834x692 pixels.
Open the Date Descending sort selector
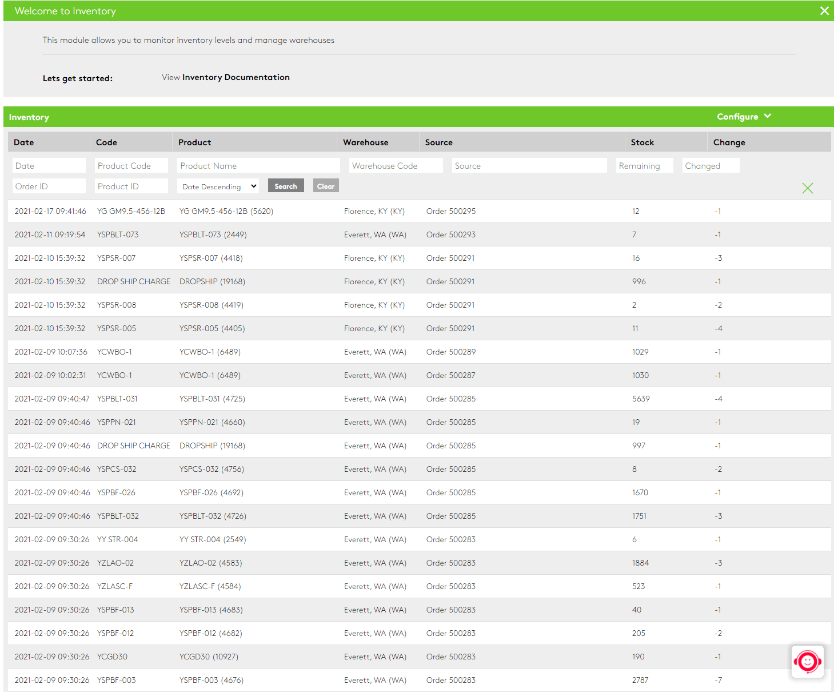tap(218, 186)
